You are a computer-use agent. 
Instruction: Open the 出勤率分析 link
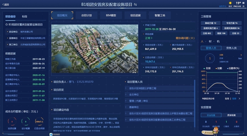[224, 62]
